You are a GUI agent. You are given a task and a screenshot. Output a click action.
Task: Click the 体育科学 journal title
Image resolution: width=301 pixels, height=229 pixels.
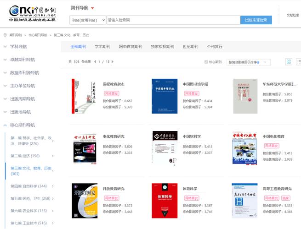click(190, 189)
